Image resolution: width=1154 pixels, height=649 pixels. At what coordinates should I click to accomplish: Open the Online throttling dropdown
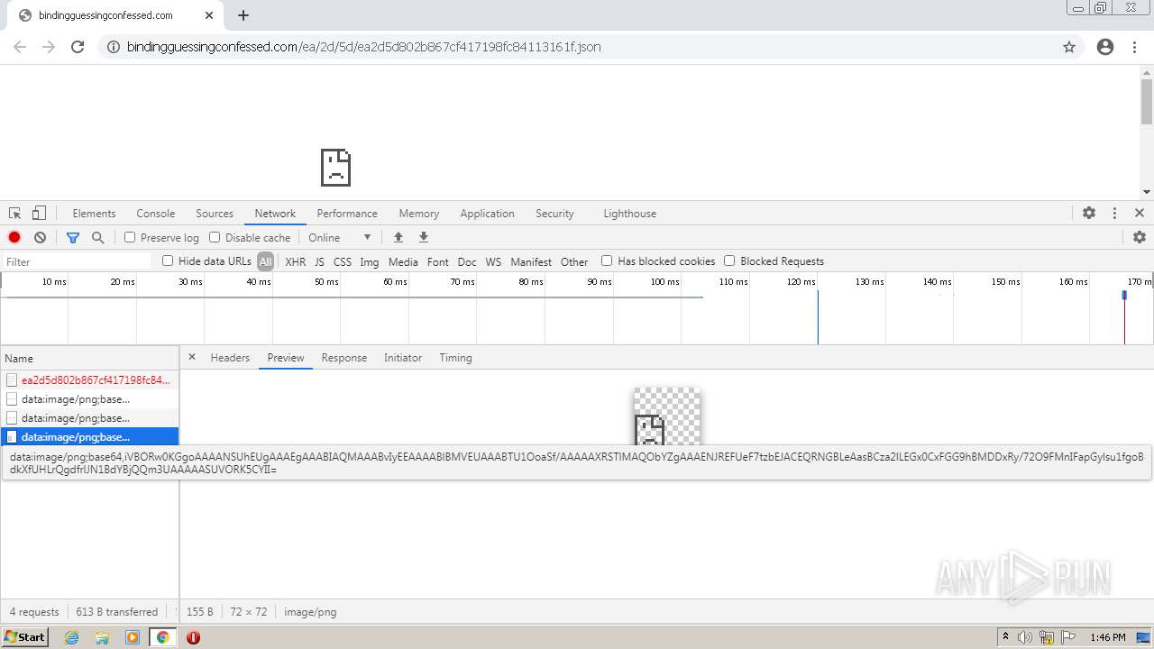(340, 238)
